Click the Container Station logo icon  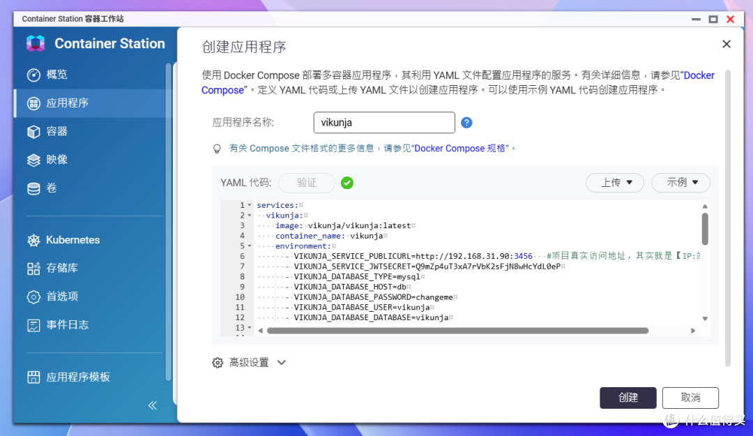(36, 43)
